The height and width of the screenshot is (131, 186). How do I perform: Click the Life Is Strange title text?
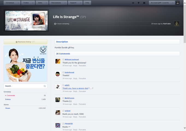[x=66, y=17]
